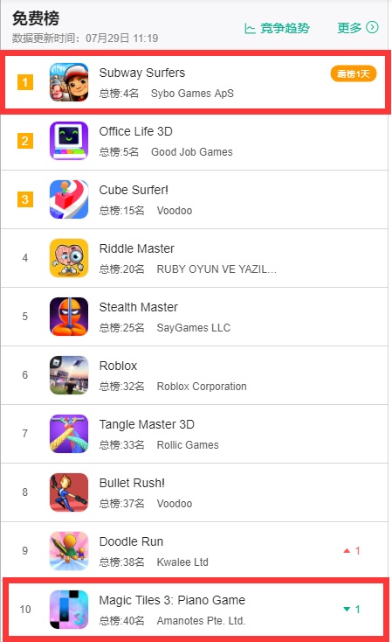Open the Bullet Rush! app icon
This screenshot has height=642, width=392.
click(69, 492)
